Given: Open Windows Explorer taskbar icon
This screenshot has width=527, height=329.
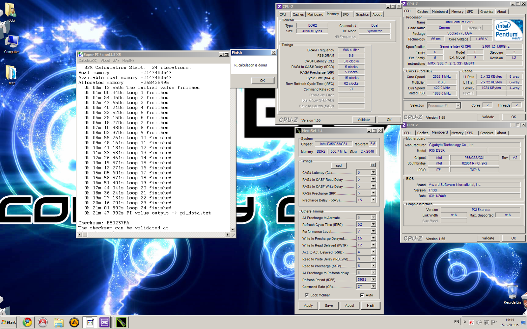Looking at the screenshot, I should click(x=59, y=322).
